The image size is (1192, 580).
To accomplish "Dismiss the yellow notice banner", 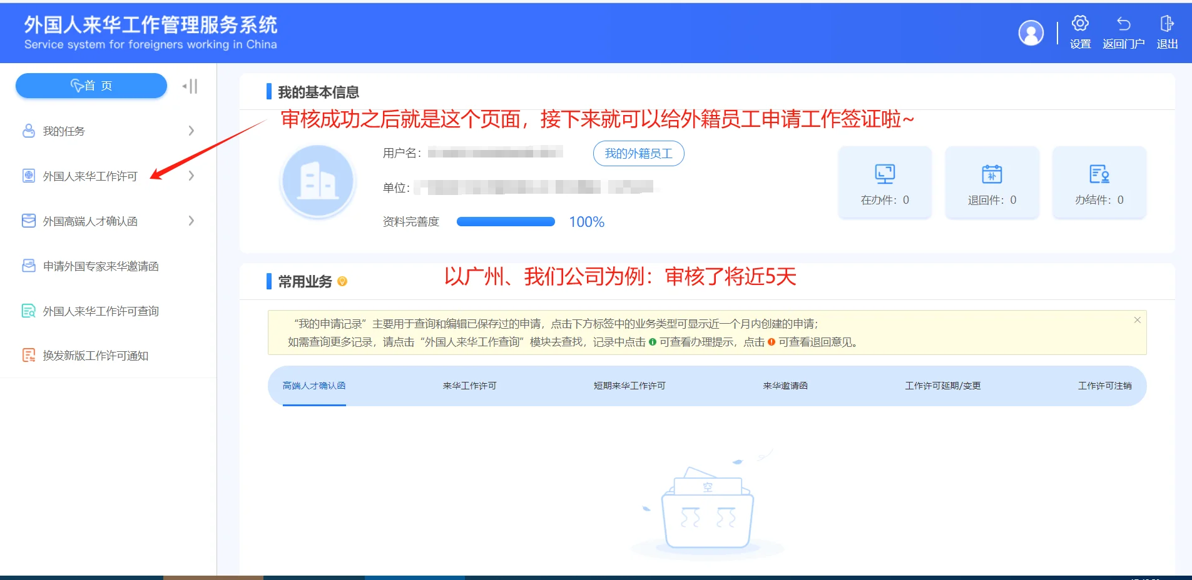I will (x=1138, y=319).
